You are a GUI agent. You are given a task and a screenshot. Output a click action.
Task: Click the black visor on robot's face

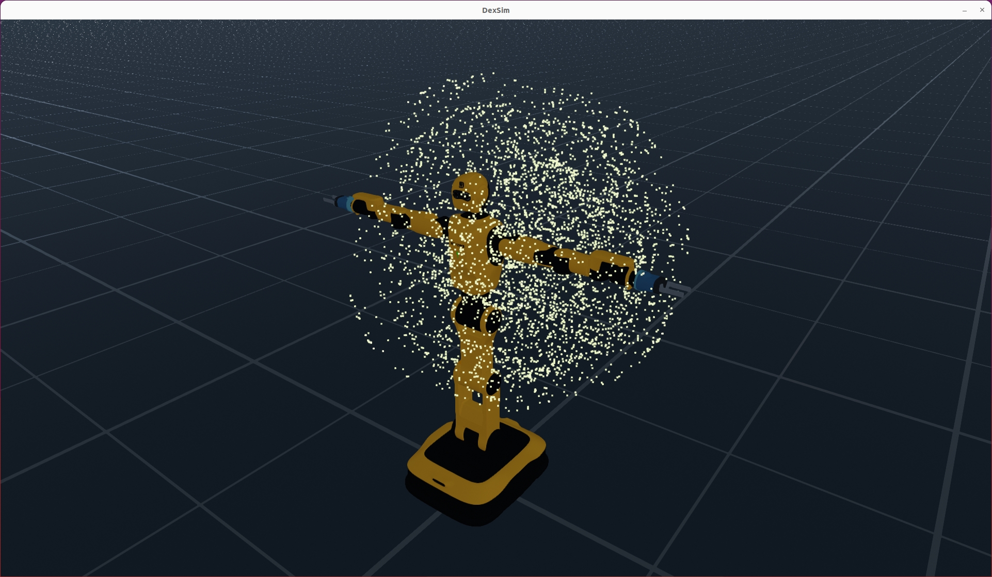[x=461, y=195]
